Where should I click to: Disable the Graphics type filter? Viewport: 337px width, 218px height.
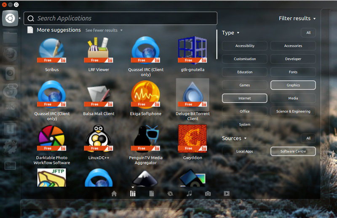(293, 85)
